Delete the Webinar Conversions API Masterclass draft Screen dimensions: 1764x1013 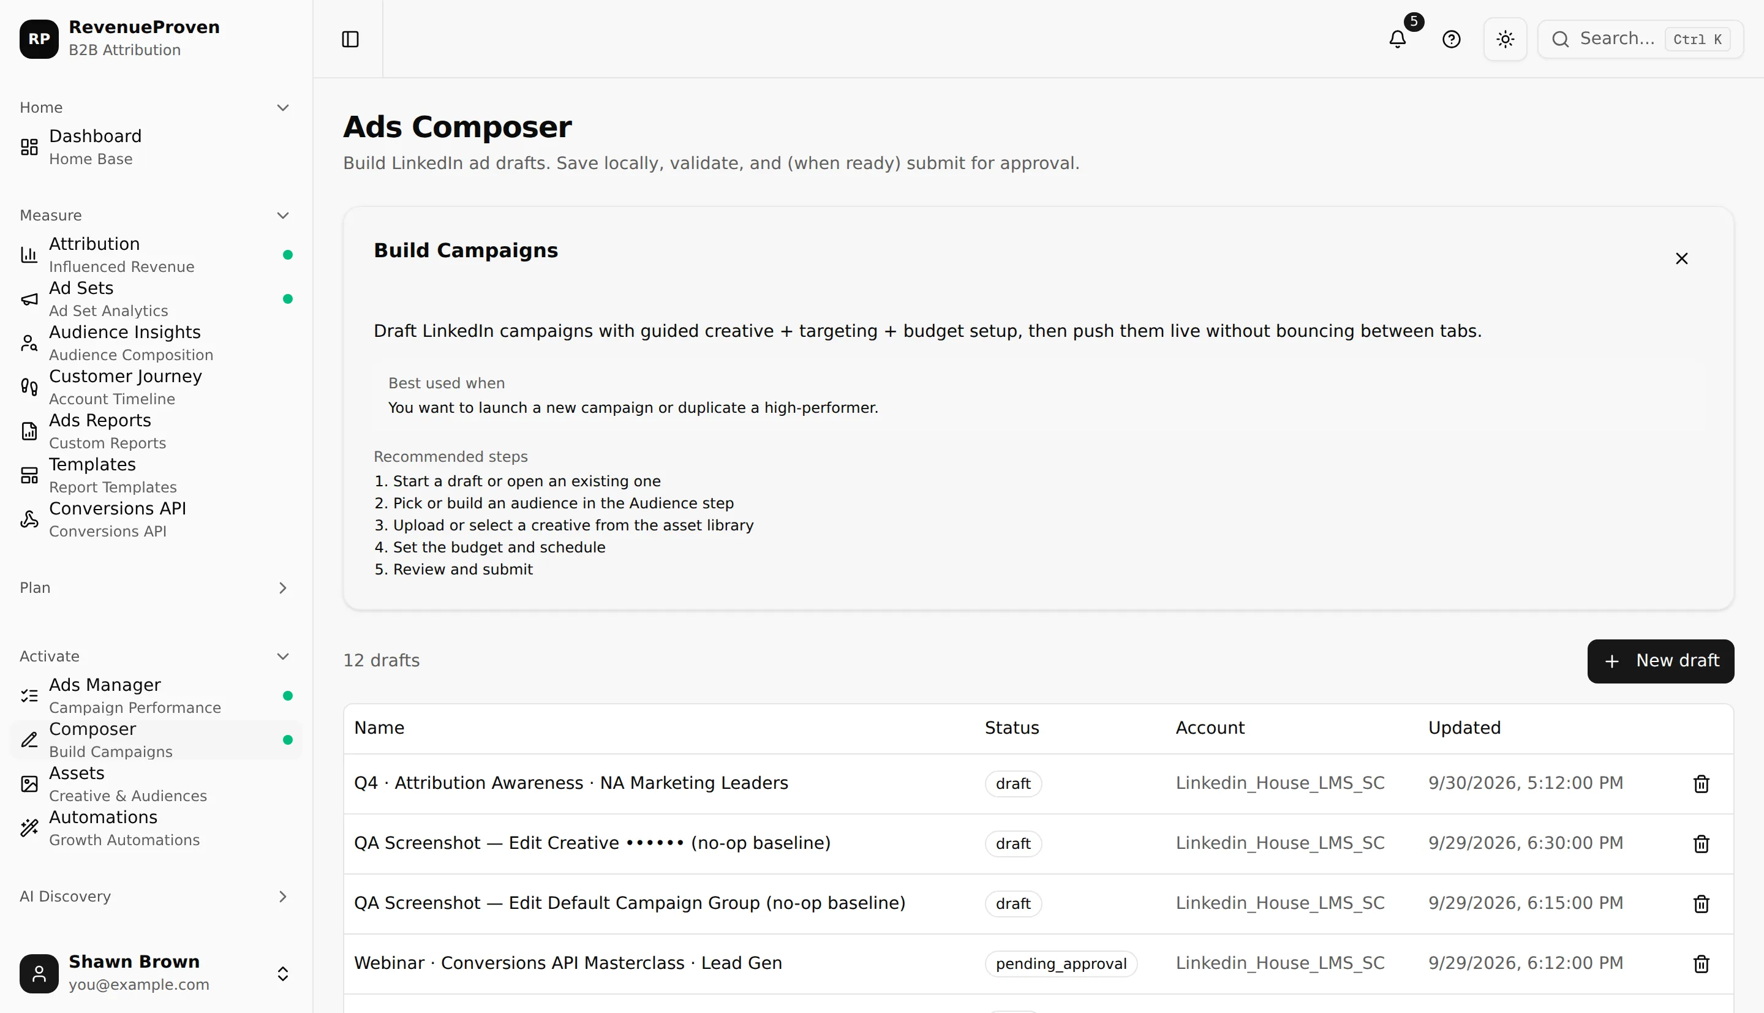click(1701, 963)
